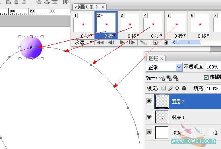Go to previous animation frame
The width and height of the screenshot is (221, 149).
[x=111, y=42]
